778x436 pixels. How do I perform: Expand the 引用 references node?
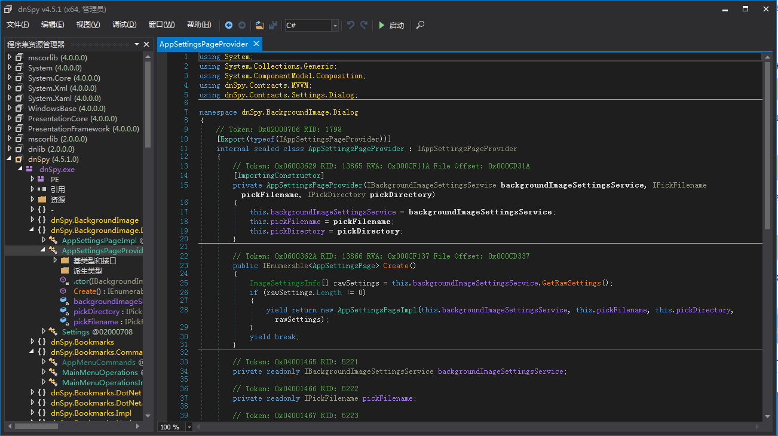click(x=32, y=189)
